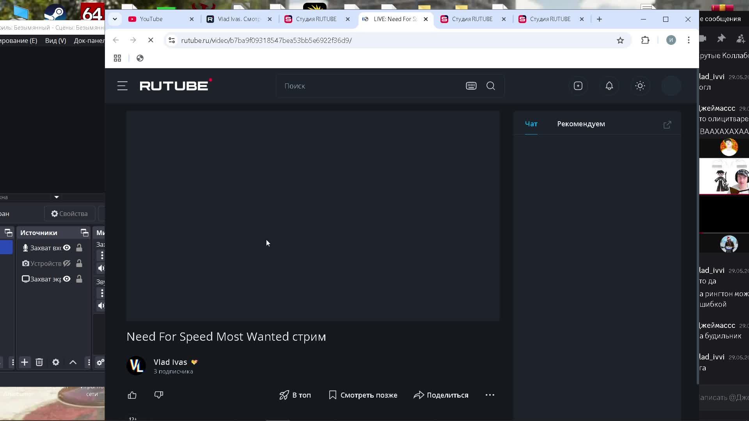The image size is (749, 421).
Task: Open advanced audio settings gears in mixer
Action: tap(100, 362)
